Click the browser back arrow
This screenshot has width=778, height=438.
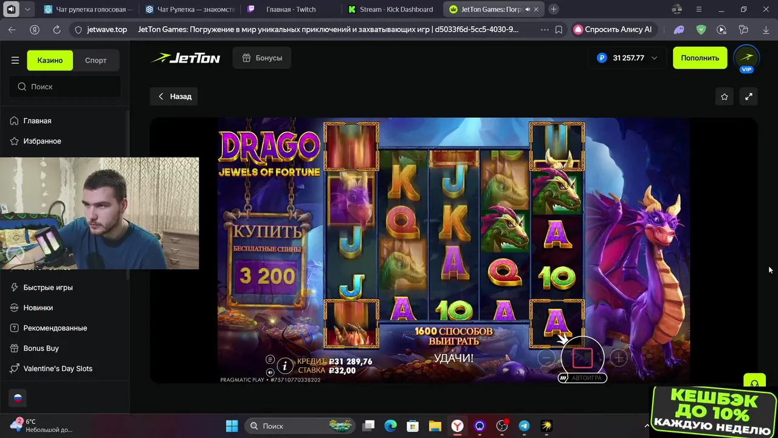[12, 29]
